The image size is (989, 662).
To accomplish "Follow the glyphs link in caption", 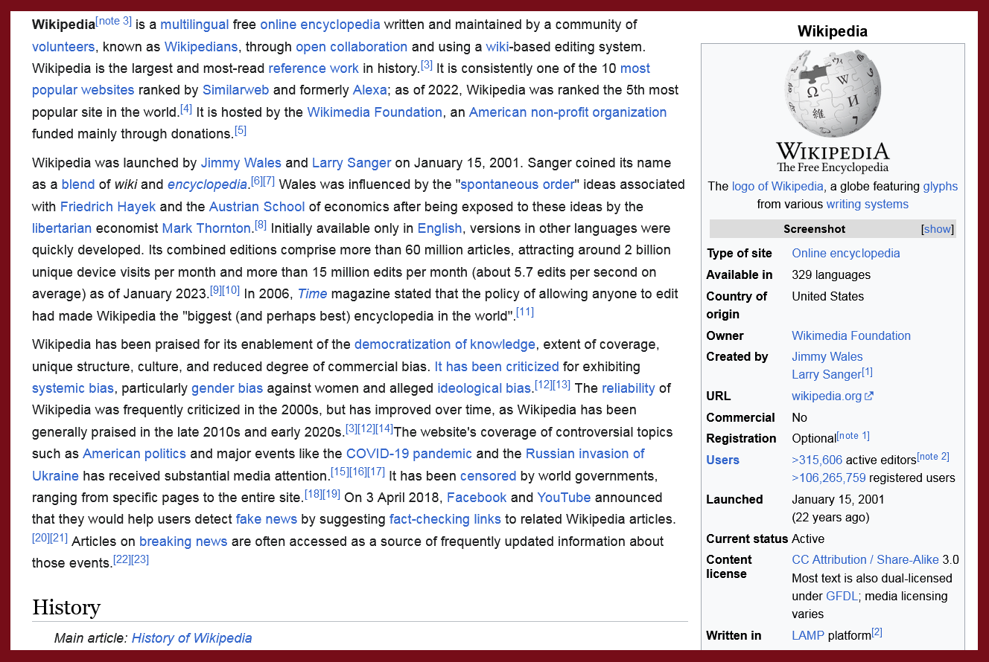I will [x=941, y=186].
